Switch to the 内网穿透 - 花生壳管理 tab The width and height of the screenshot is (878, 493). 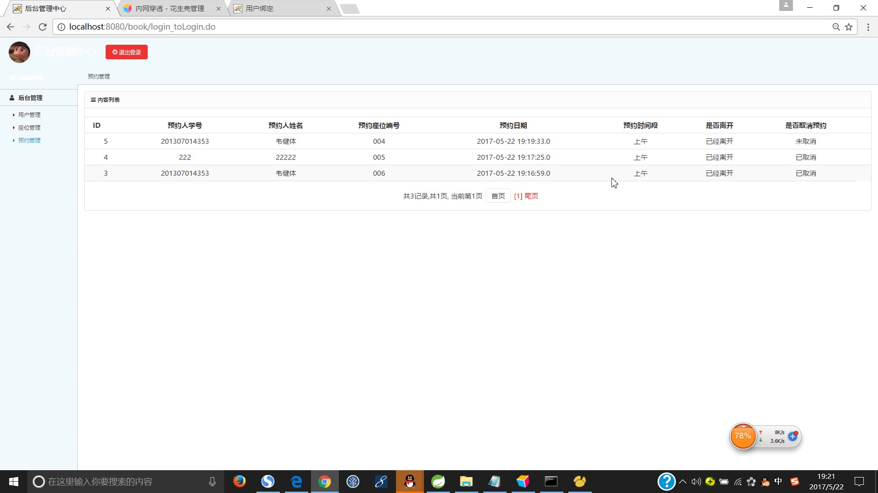(170, 9)
